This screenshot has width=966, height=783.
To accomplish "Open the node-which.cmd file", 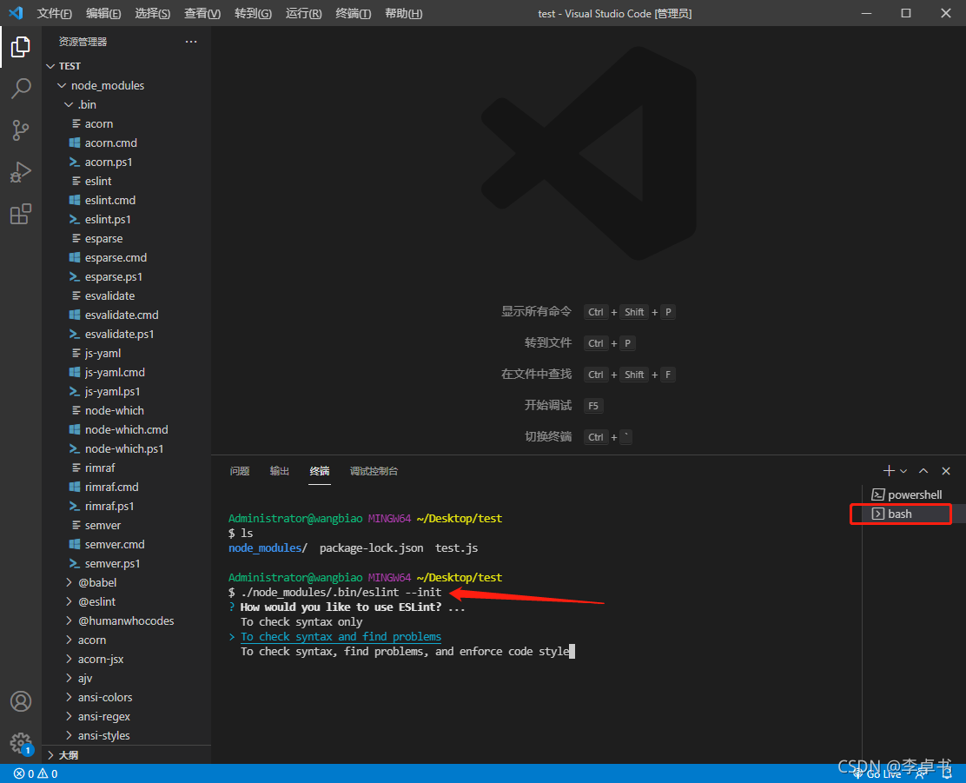I will click(126, 429).
